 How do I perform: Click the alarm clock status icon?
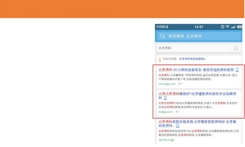tap(222, 27)
